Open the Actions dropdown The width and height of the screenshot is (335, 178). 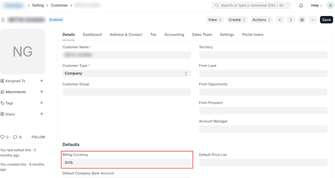261,20
